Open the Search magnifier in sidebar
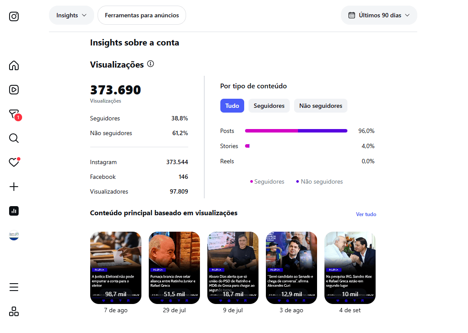Viewport: 468px width, 333px height. click(x=14, y=138)
